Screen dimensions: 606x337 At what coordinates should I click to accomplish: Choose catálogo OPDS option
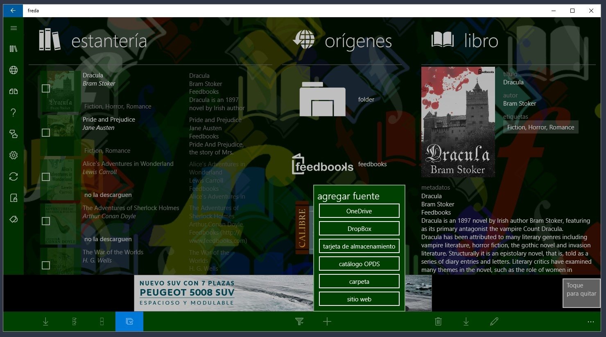coord(359,264)
